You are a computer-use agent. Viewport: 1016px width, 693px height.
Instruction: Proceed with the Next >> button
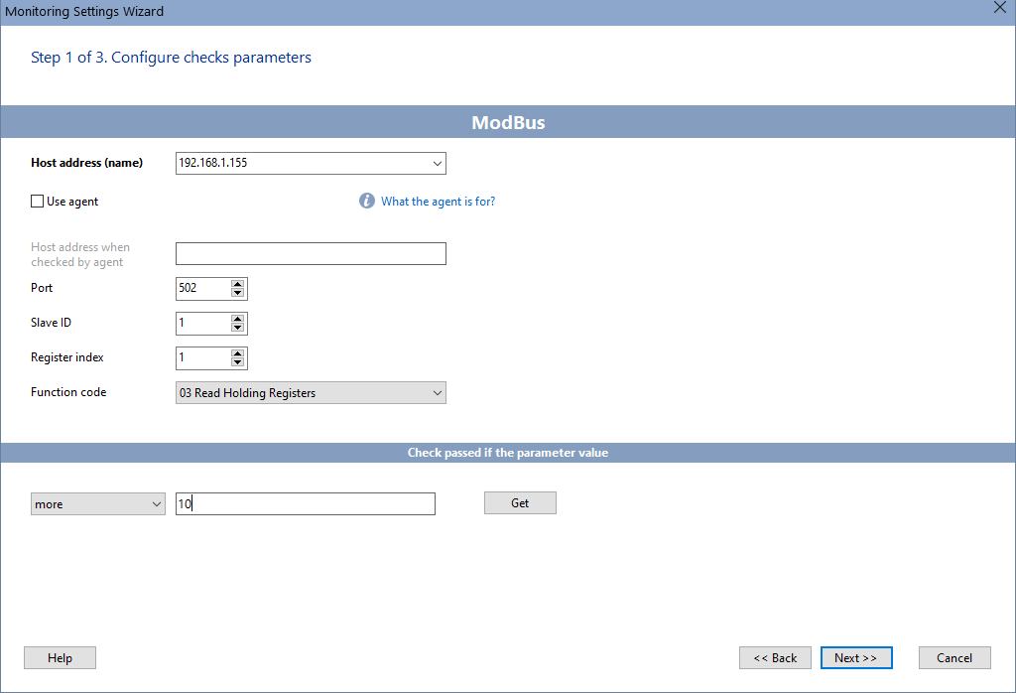[856, 658]
